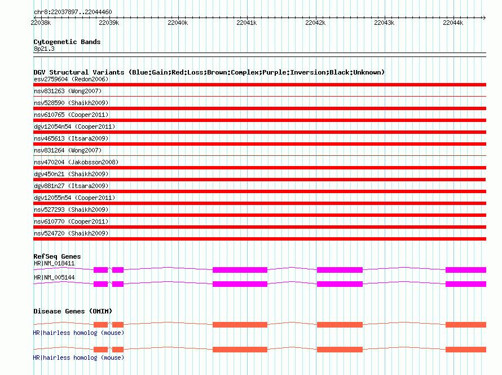Image resolution: width=502 pixels, height=375 pixels.
Task: Click the red loss bar under nsv527293
Action: coord(259,215)
